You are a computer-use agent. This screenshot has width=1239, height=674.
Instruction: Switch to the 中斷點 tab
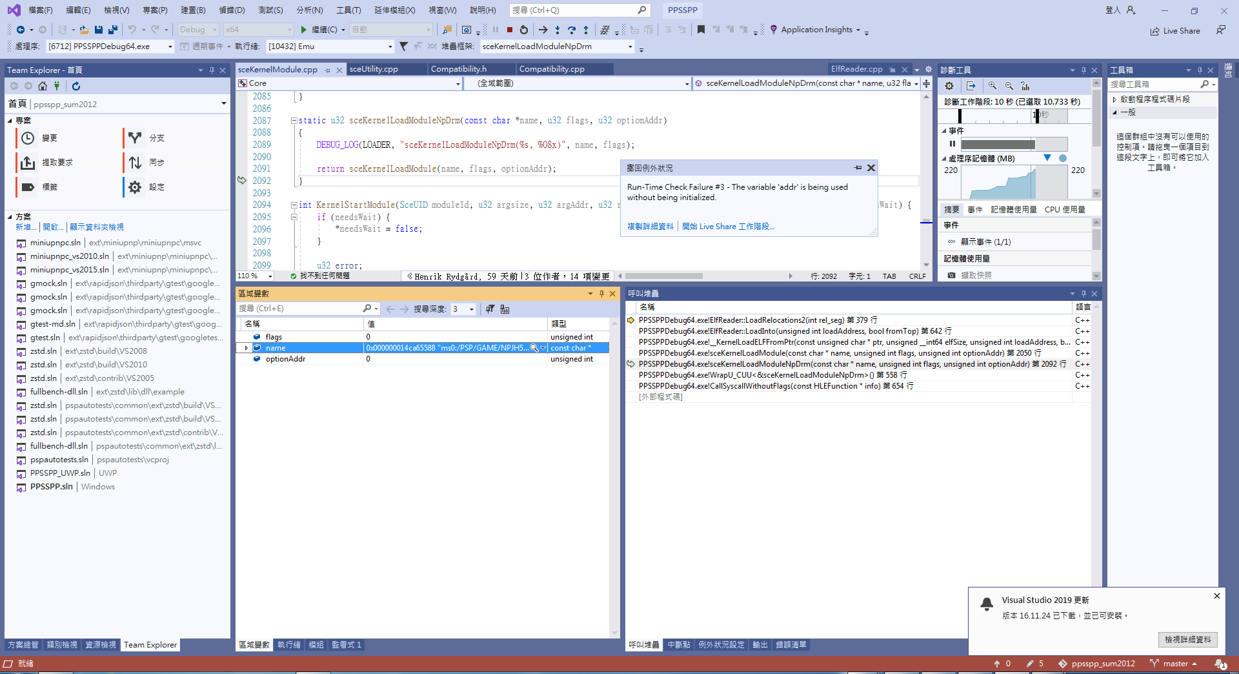click(x=678, y=645)
